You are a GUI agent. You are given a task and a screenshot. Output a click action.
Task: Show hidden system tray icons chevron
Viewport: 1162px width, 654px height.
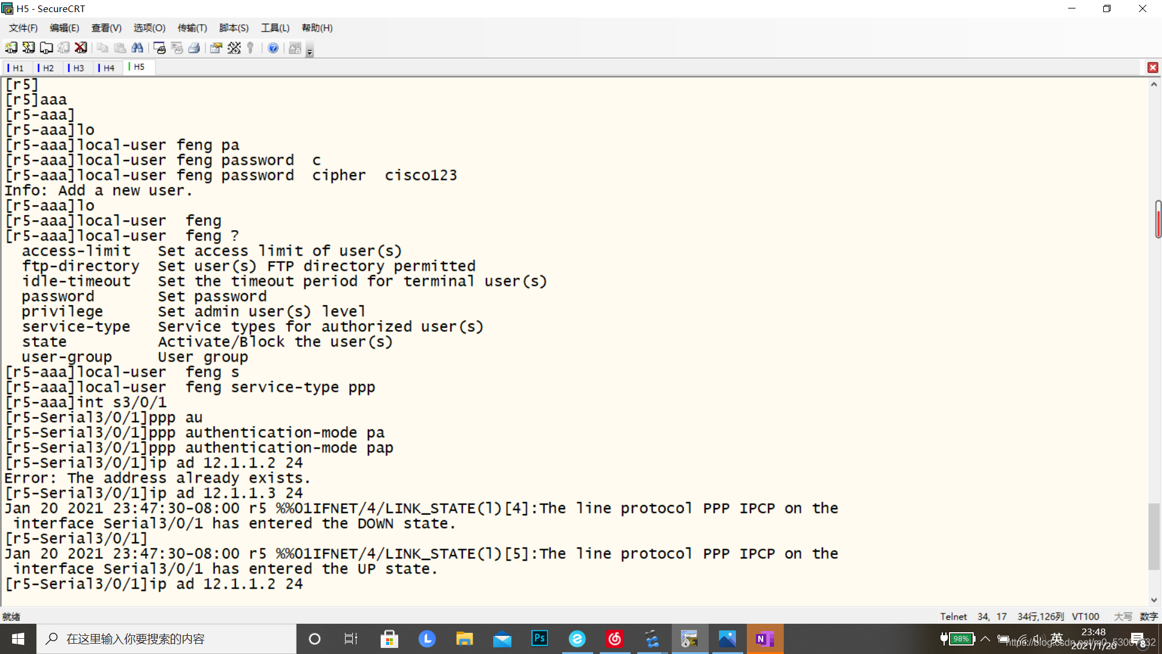click(x=985, y=639)
